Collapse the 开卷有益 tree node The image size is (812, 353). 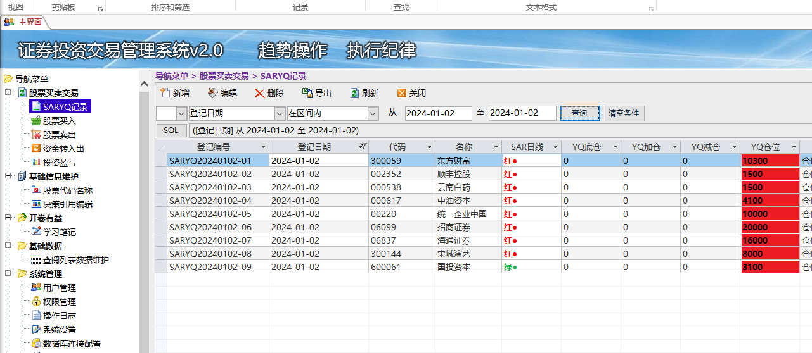(x=10, y=218)
